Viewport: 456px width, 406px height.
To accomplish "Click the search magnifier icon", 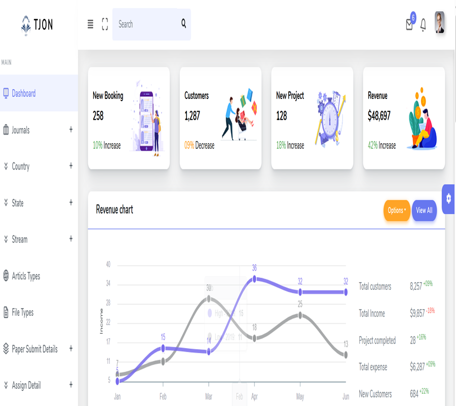I will point(183,23).
